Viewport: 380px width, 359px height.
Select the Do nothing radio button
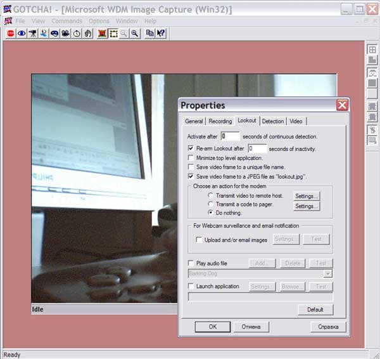pyautogui.click(x=211, y=212)
